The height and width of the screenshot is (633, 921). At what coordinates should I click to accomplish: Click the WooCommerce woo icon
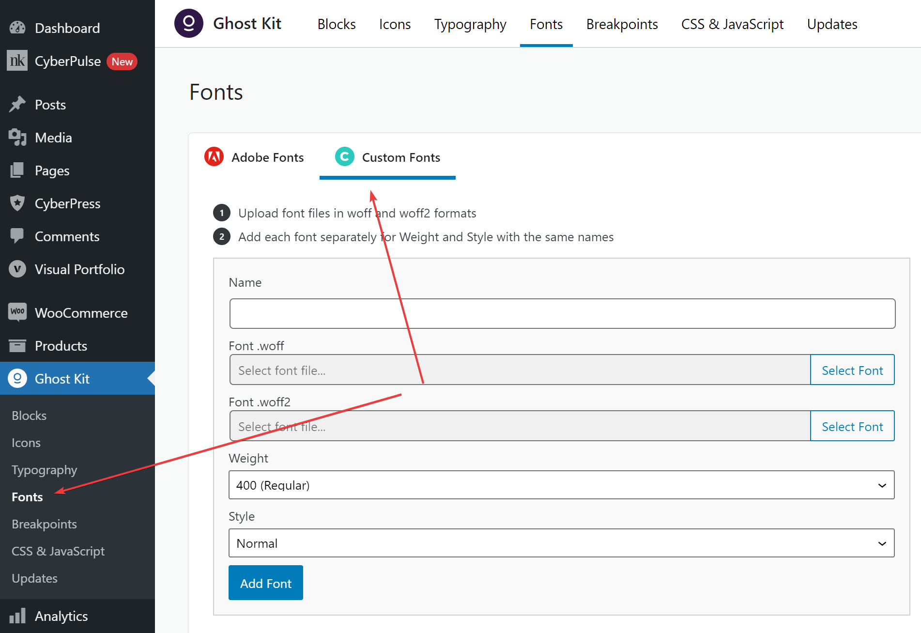tap(17, 312)
